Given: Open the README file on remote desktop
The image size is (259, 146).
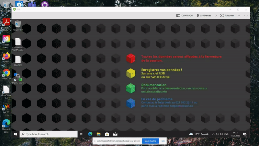Looking at the screenshot, I should [18, 60].
